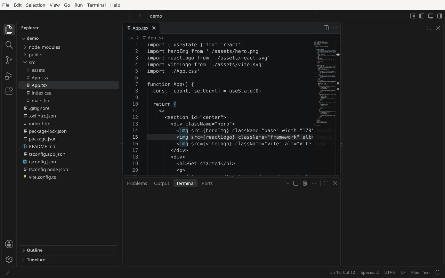Screen dimensions: 445x278
Task: Open the README.md file
Action: [68, 146]
